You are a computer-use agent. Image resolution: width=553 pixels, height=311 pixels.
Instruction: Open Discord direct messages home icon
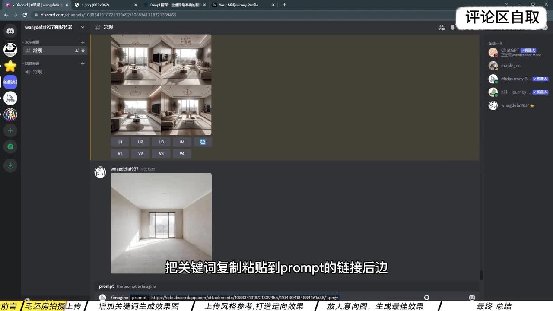tap(10, 31)
